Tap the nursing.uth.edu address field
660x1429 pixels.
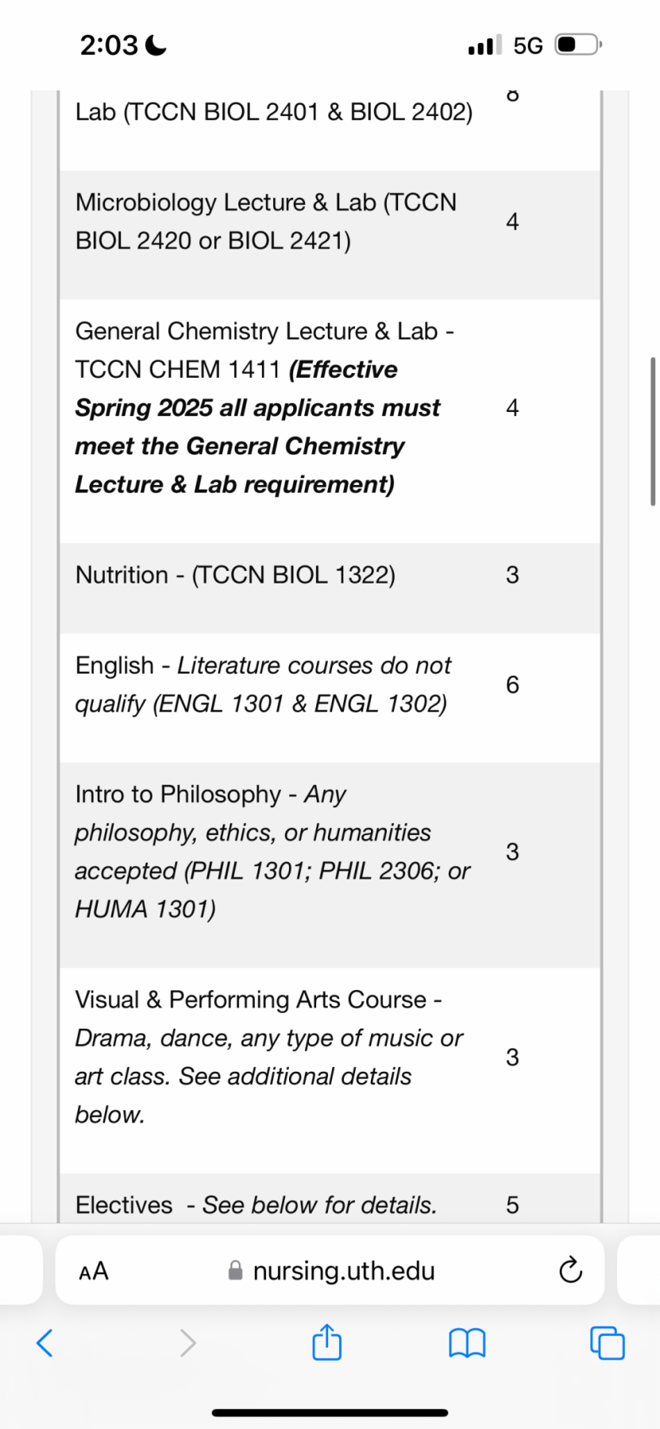[x=330, y=1270]
